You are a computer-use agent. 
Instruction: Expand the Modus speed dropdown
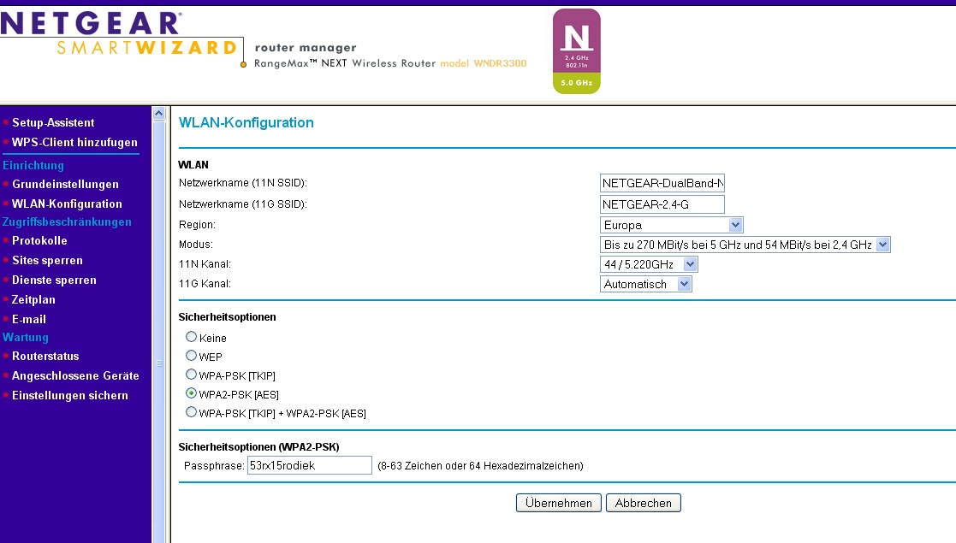click(x=745, y=245)
